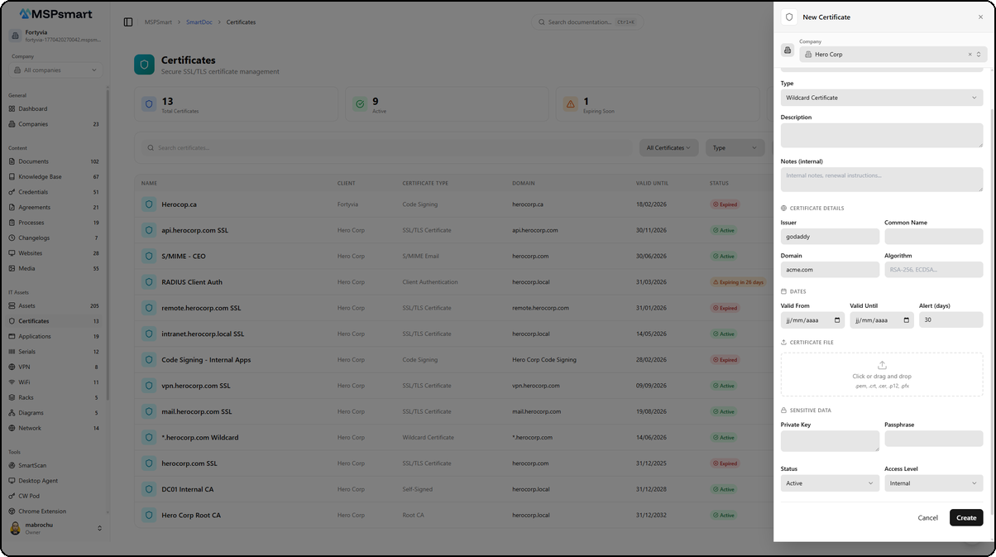Open the Racks section
The width and height of the screenshot is (996, 557).
click(x=27, y=397)
